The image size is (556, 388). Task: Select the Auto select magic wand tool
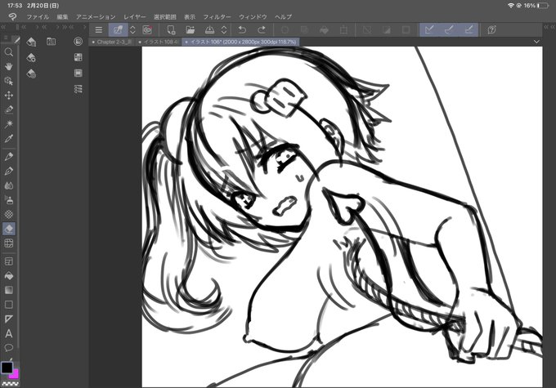(x=9, y=123)
